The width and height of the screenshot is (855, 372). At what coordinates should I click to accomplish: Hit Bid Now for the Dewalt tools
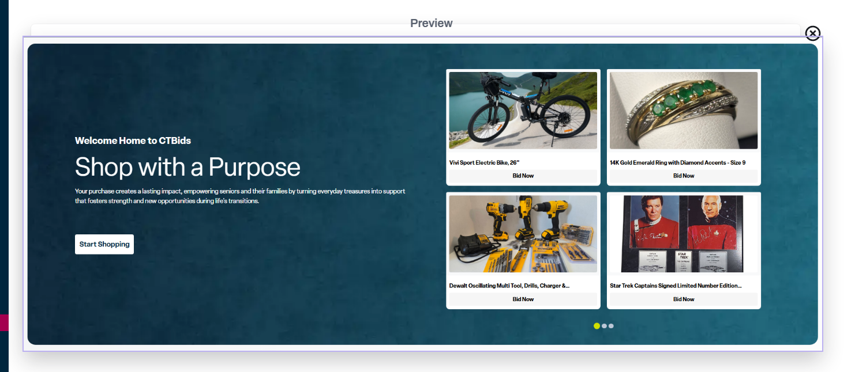pos(523,299)
